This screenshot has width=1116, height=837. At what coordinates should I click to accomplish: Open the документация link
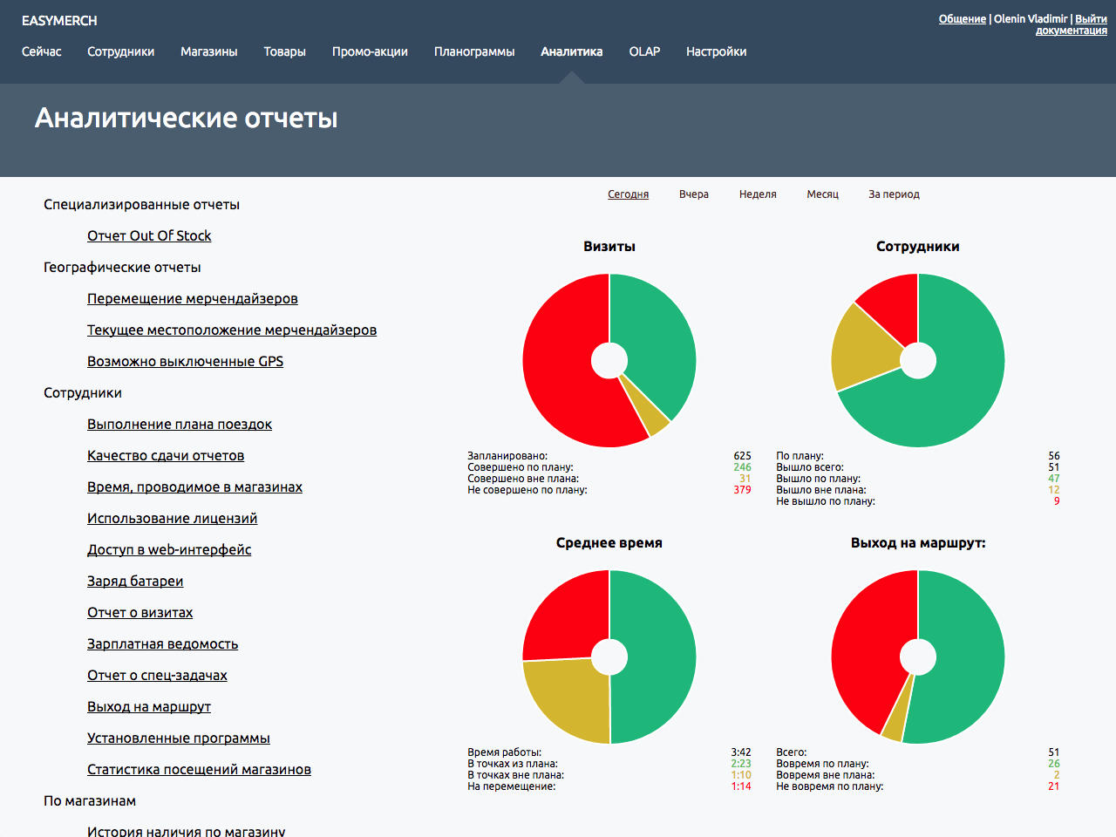point(1072,31)
